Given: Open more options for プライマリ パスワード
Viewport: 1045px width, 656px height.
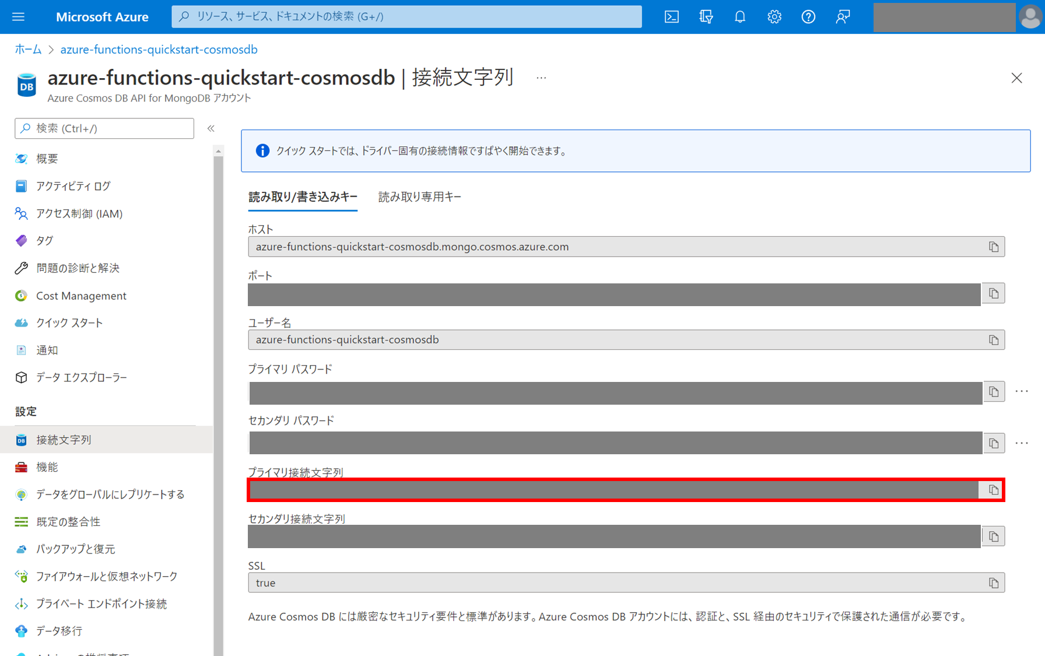Looking at the screenshot, I should pos(1022,391).
